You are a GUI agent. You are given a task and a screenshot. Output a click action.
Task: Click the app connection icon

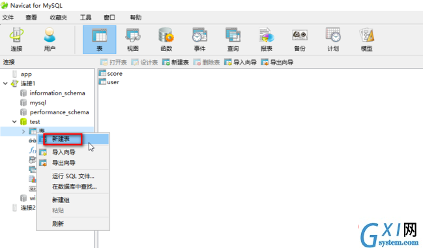pyautogui.click(x=14, y=74)
